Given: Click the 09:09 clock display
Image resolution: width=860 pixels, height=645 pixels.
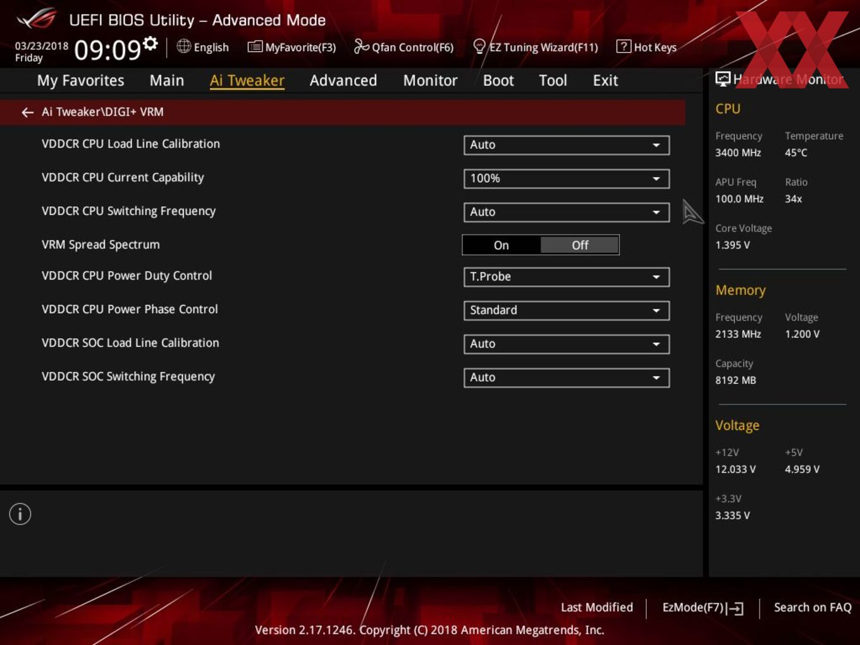Looking at the screenshot, I should click(x=107, y=49).
